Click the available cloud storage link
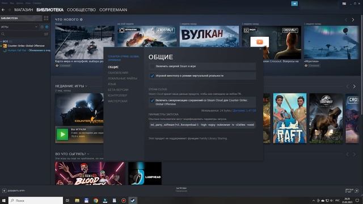The height and width of the screenshot is (204, 363). point(244,110)
